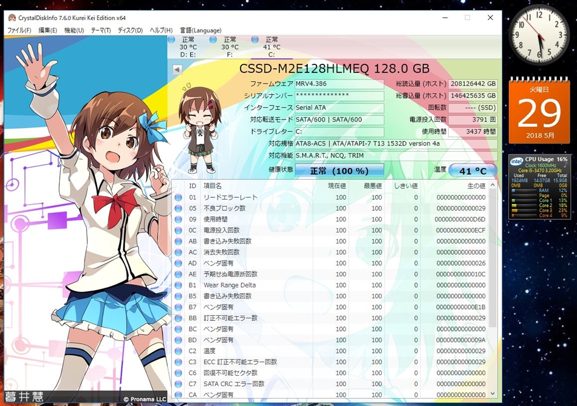Open the ヘルプ(H) menu
Viewport: 577px width, 406px height.
point(161,30)
